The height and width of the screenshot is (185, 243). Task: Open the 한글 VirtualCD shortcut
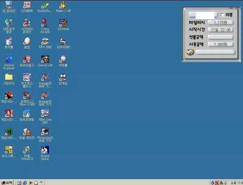tap(27, 150)
